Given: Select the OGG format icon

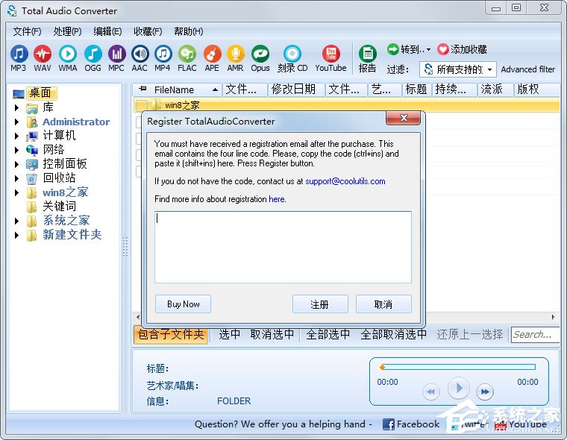Looking at the screenshot, I should pos(93,58).
